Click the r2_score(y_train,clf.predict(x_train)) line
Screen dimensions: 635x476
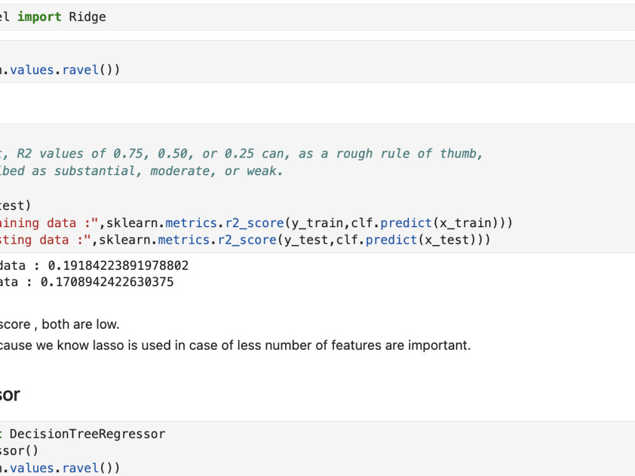(x=257, y=223)
